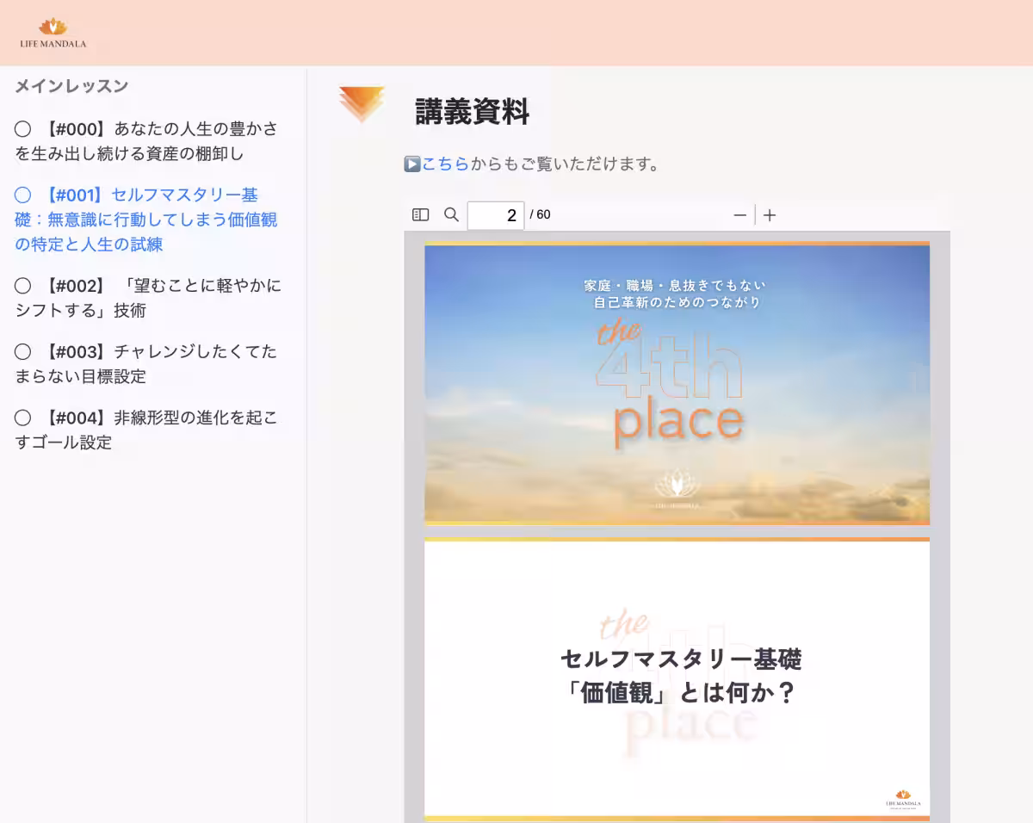Open the #001 セルフマスタリー基礎 lesson link
The width and height of the screenshot is (1033, 823).
(146, 220)
